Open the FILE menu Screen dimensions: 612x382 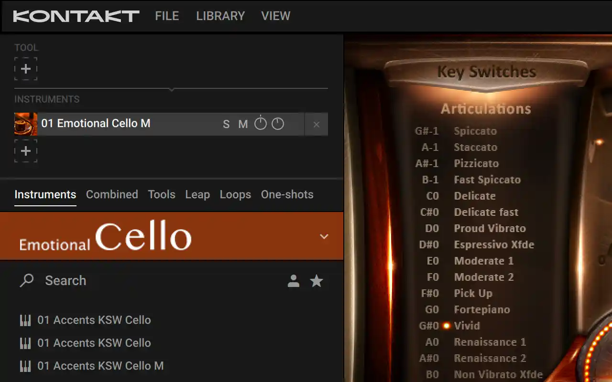[x=167, y=16]
